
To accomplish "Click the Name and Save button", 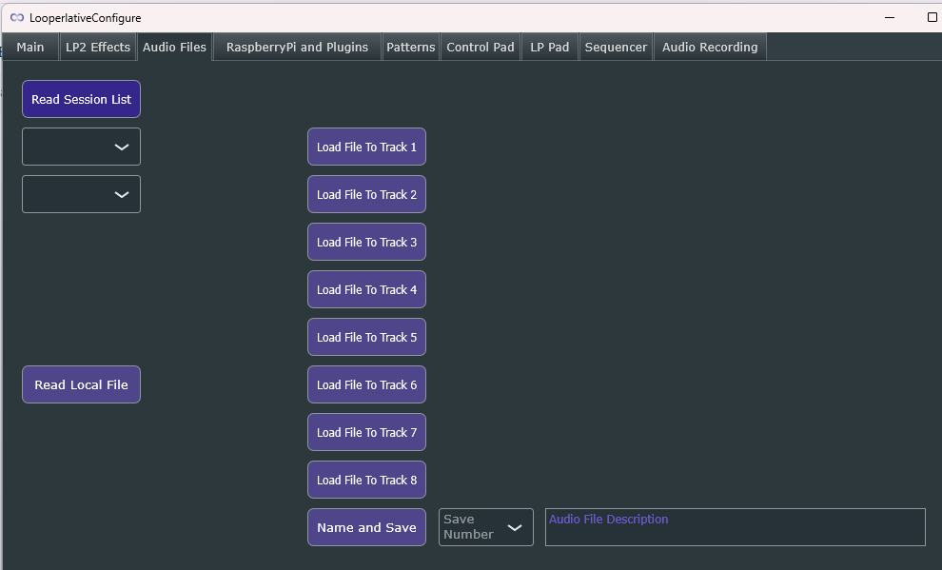I will (366, 527).
